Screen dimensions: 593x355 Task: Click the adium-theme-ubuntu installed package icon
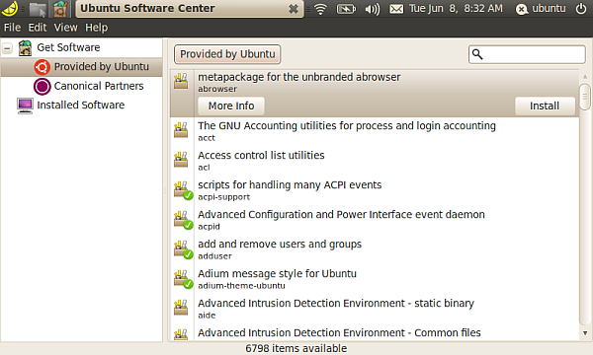184,279
